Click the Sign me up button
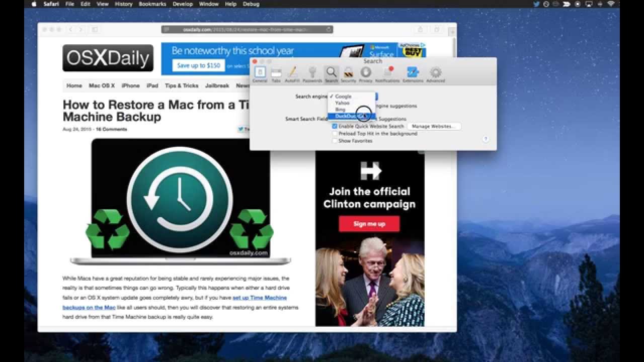This screenshot has height=362, width=644. (x=369, y=224)
